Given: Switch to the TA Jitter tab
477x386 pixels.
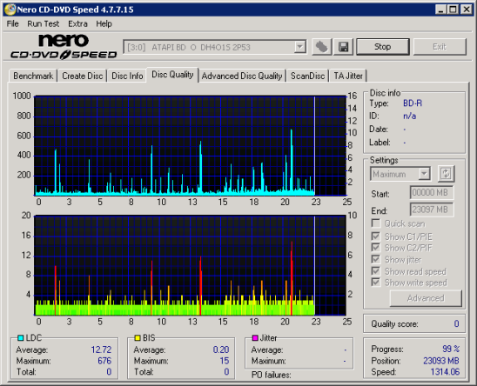Looking at the screenshot, I should pos(348,76).
